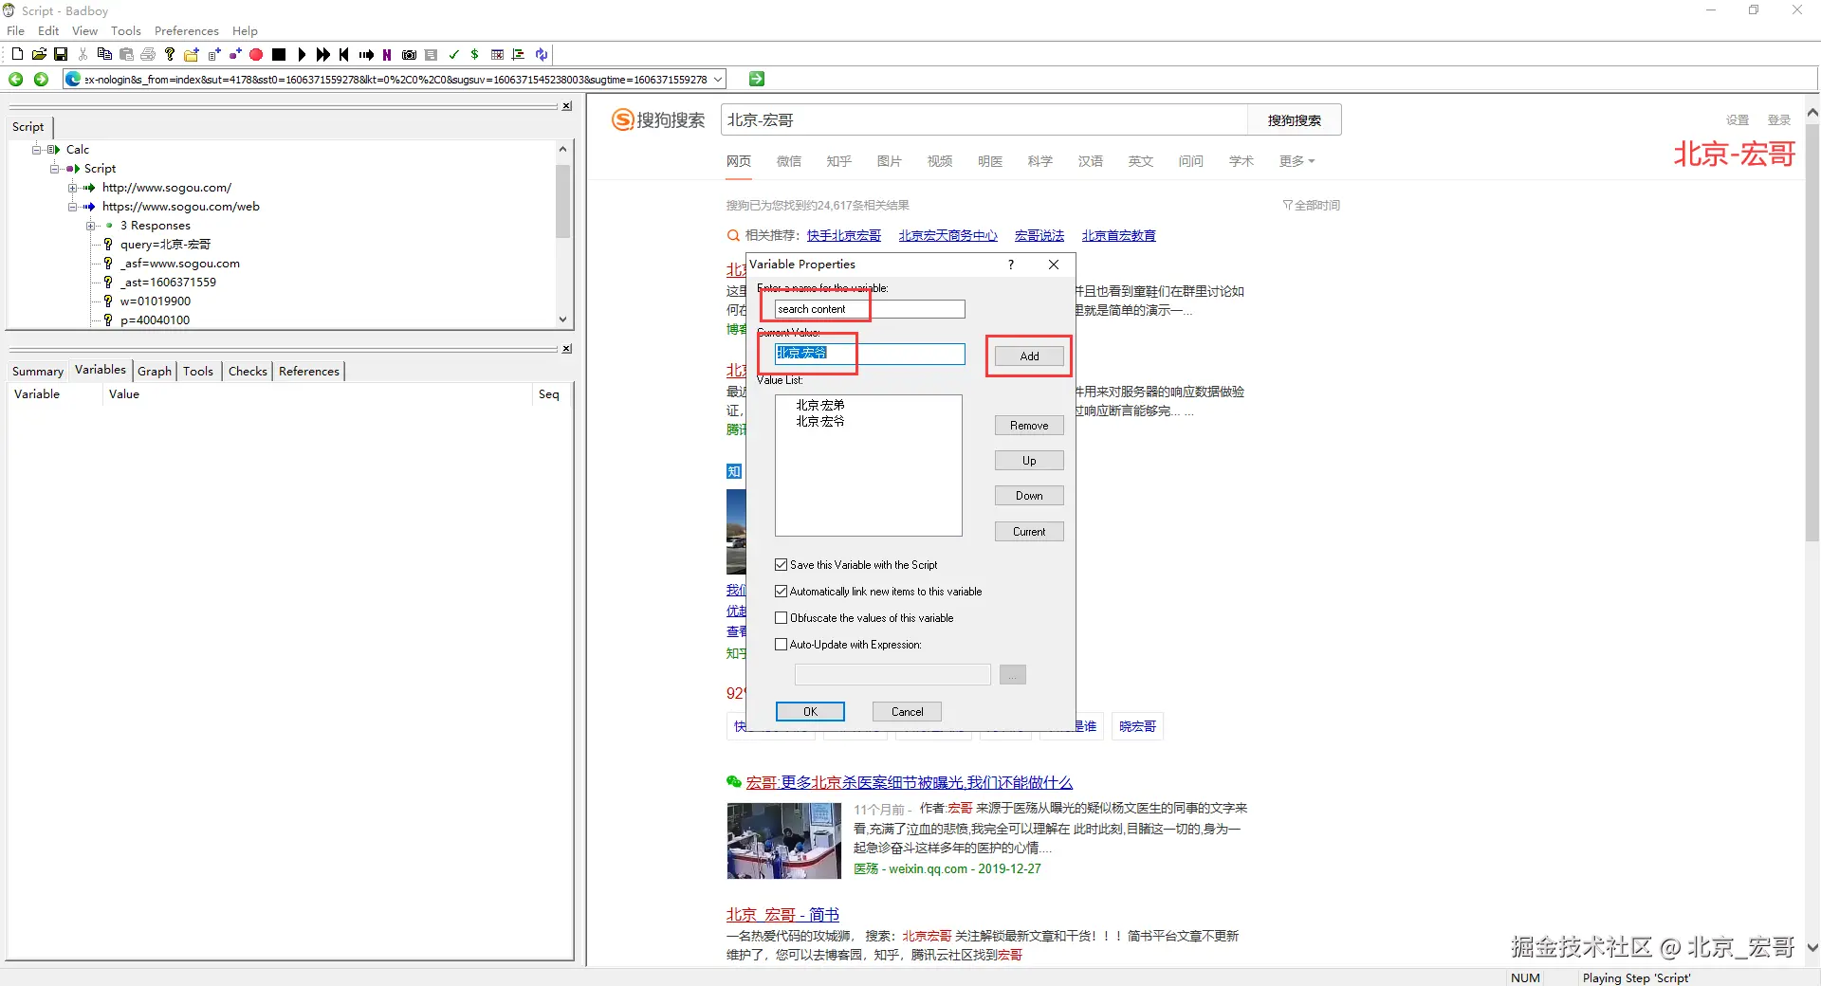Toggle the purple N navigation mode icon
The image size is (1821, 986).
(x=387, y=55)
